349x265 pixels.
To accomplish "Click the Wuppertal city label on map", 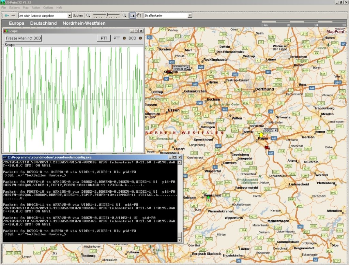I will (213, 171).
